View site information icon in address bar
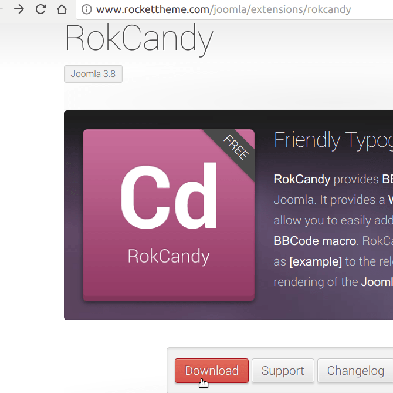This screenshot has height=393, width=393. pyautogui.click(x=87, y=9)
